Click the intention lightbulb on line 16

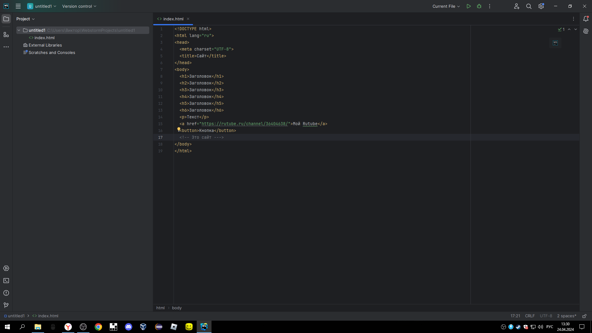click(x=179, y=129)
